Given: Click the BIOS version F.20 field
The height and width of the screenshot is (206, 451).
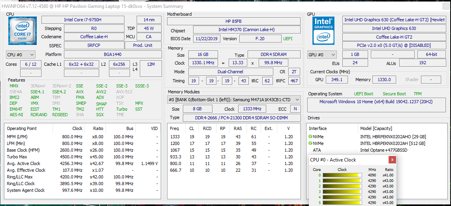Looking at the screenshot, I should [260, 39].
